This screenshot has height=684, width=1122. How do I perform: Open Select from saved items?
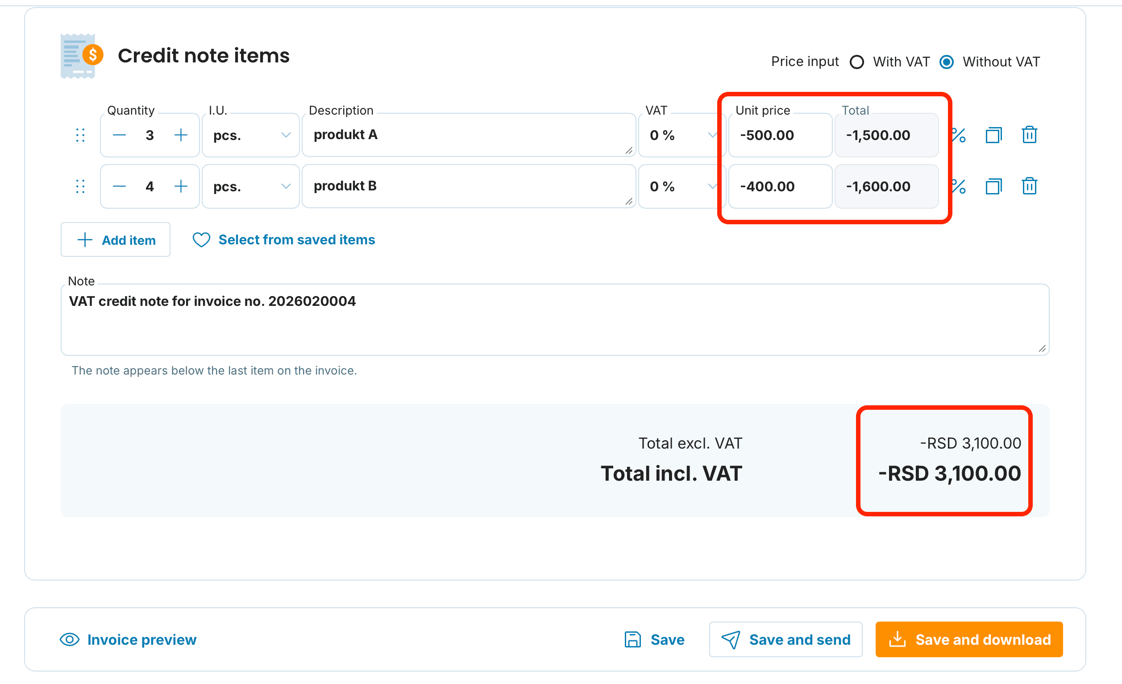coord(284,240)
